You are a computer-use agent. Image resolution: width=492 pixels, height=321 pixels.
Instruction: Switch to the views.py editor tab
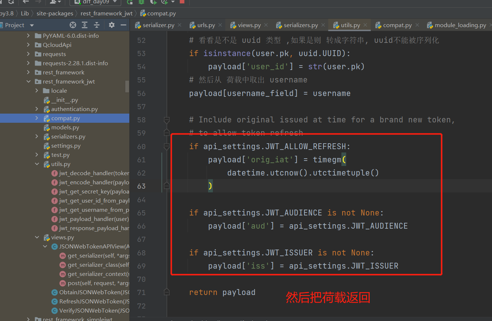(249, 25)
